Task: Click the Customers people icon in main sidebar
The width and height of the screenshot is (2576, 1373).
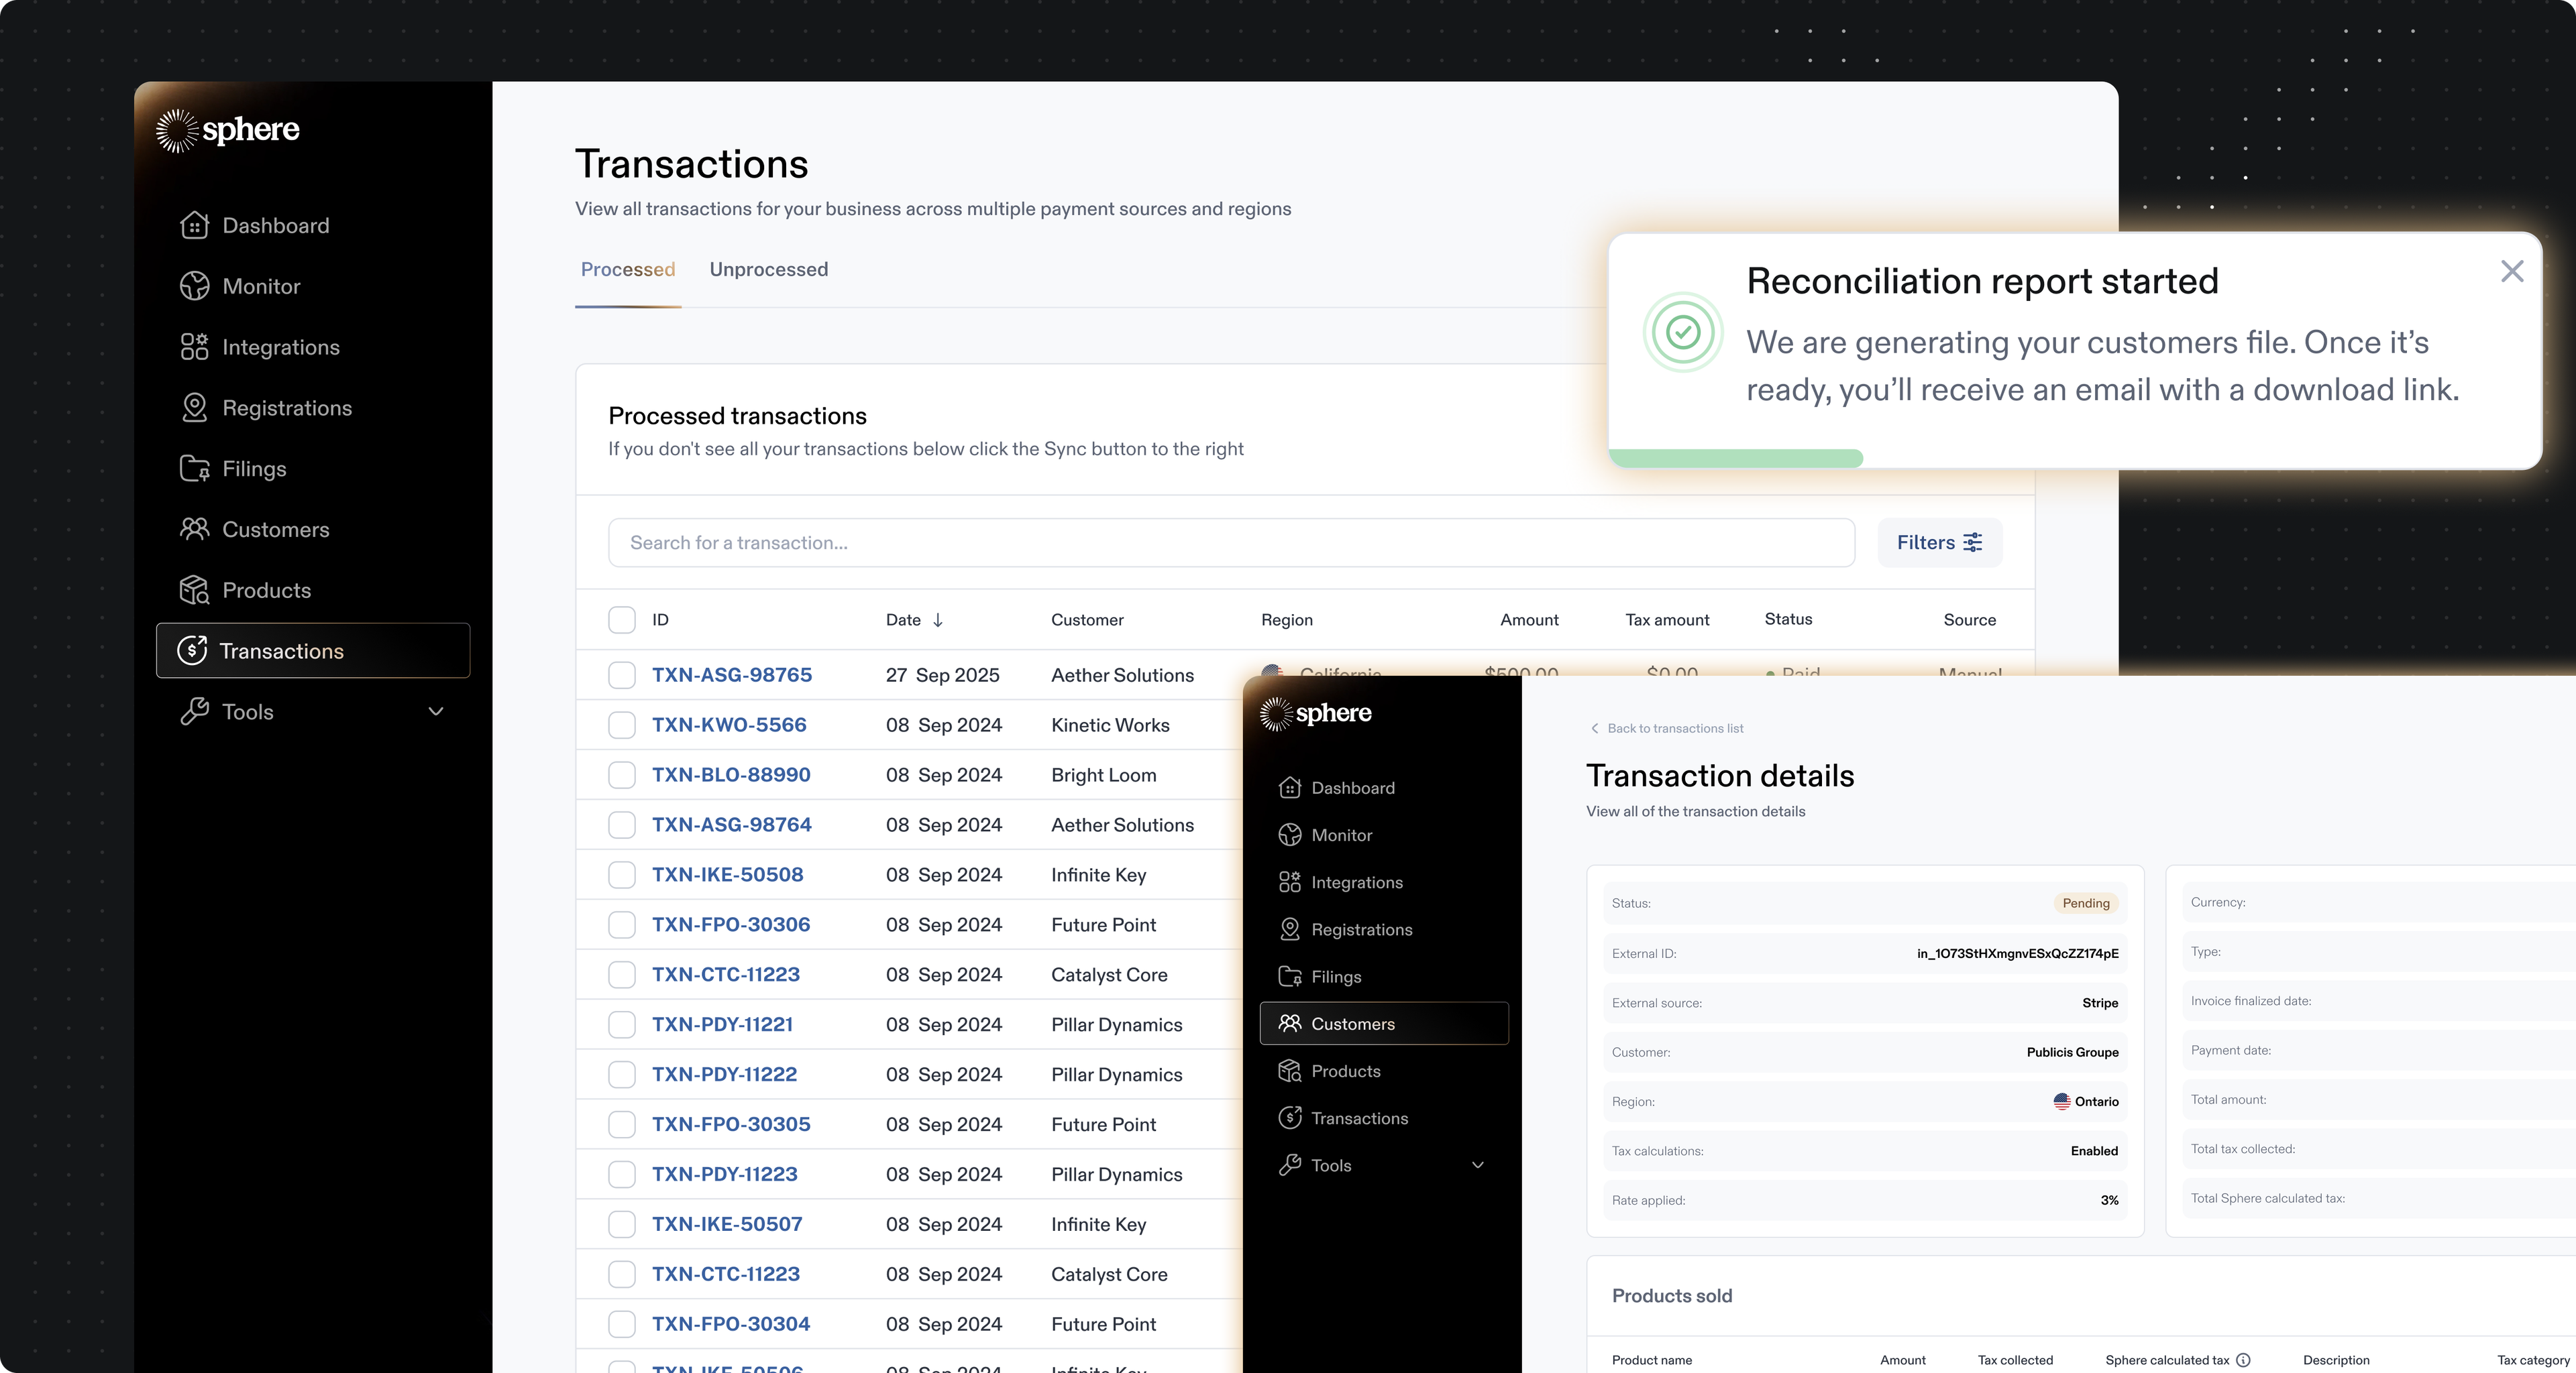Action: click(x=194, y=530)
